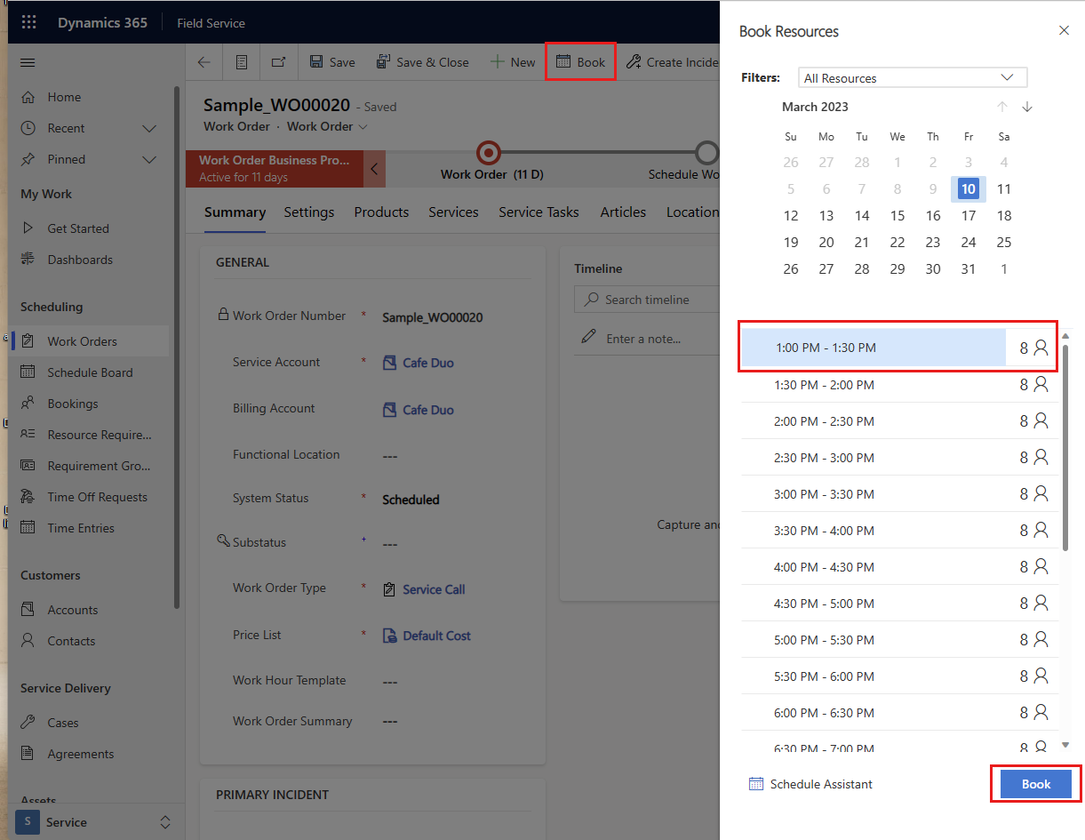Select March 17 in calendar

pos(969,215)
